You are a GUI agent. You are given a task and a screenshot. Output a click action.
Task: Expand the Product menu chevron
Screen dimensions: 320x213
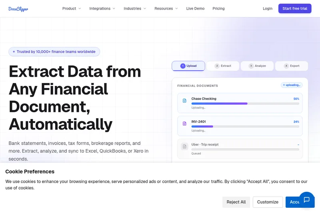80,8
